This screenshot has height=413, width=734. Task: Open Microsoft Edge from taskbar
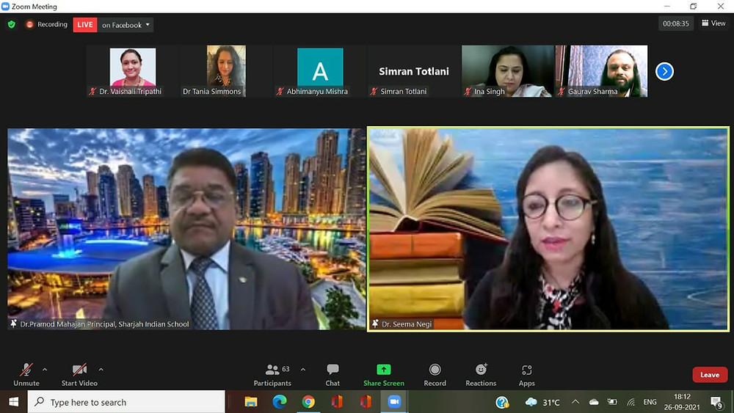pyautogui.click(x=280, y=402)
